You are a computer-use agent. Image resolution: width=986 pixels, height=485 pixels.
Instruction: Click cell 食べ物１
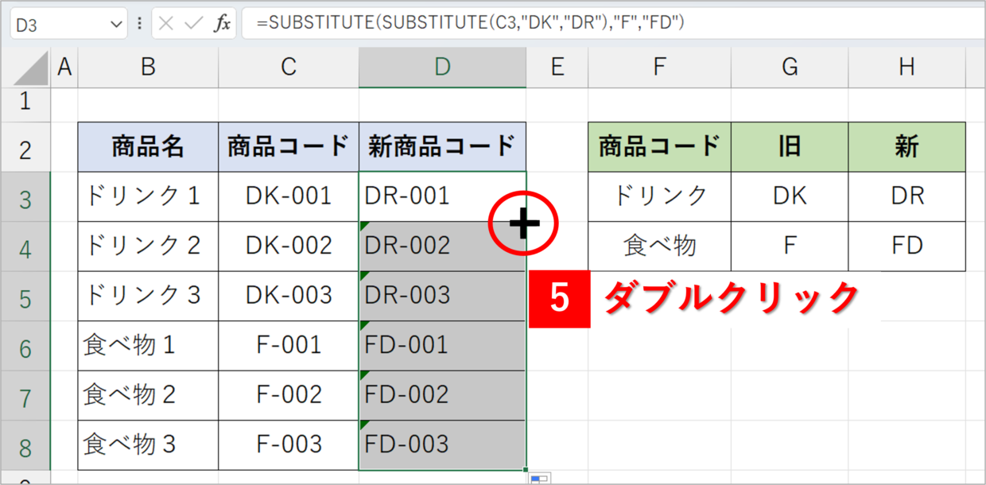click(x=148, y=346)
